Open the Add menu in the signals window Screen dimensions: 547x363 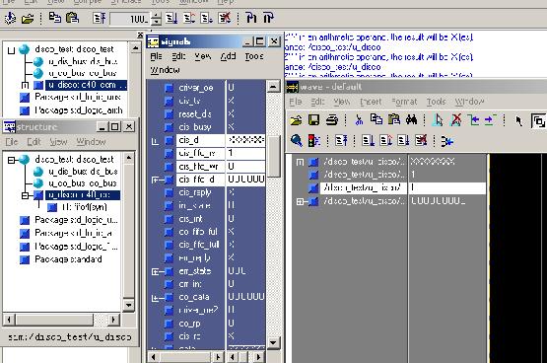point(228,56)
